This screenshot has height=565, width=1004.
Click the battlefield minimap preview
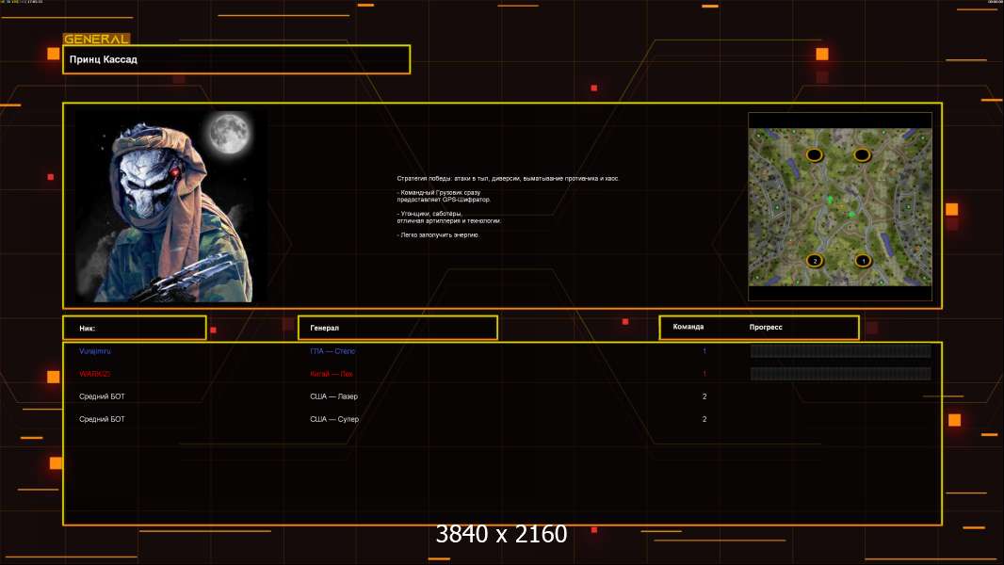pos(840,206)
